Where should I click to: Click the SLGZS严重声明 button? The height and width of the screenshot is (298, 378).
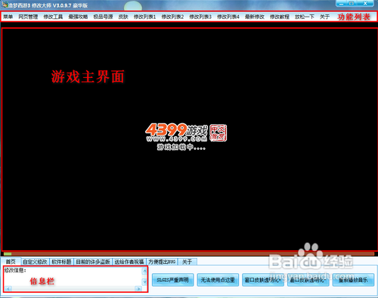point(172,280)
